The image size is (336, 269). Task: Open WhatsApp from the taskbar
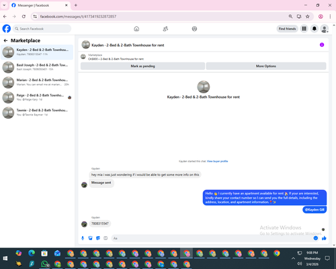44,264
